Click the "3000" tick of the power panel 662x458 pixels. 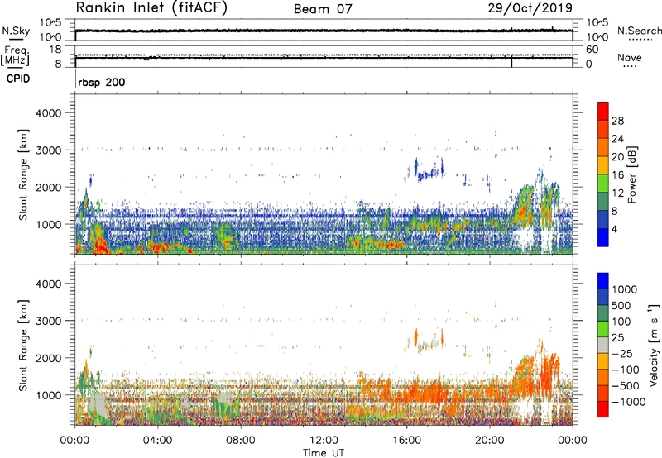(48, 150)
